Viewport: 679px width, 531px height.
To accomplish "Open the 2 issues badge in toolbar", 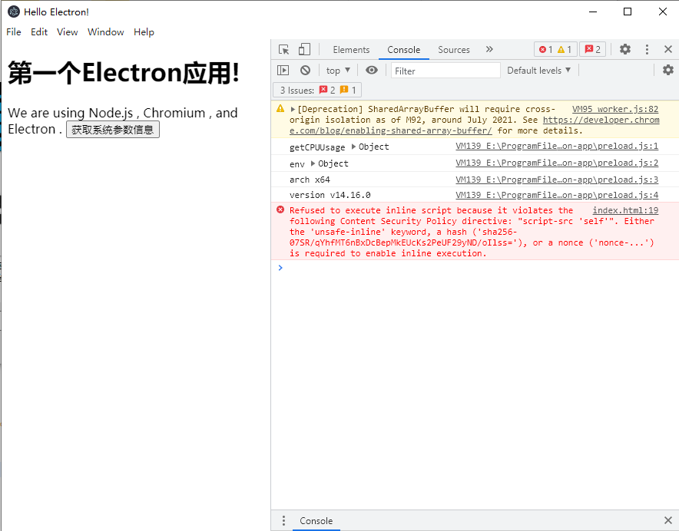I will point(592,50).
